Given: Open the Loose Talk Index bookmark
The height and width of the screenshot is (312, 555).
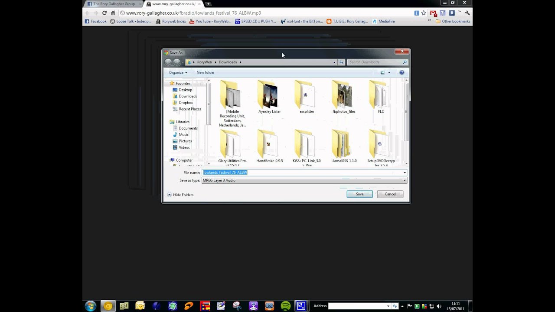Looking at the screenshot, I should click(131, 21).
